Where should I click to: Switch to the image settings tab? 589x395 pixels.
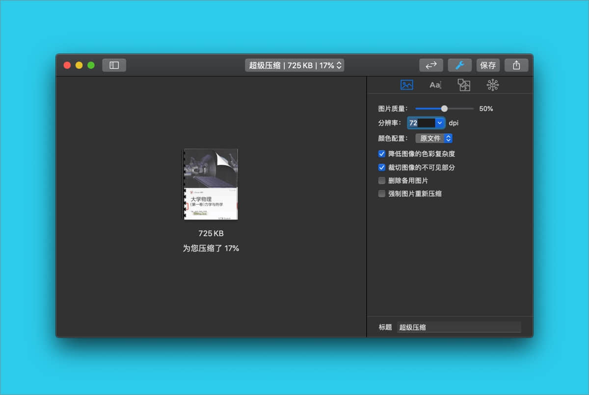407,85
